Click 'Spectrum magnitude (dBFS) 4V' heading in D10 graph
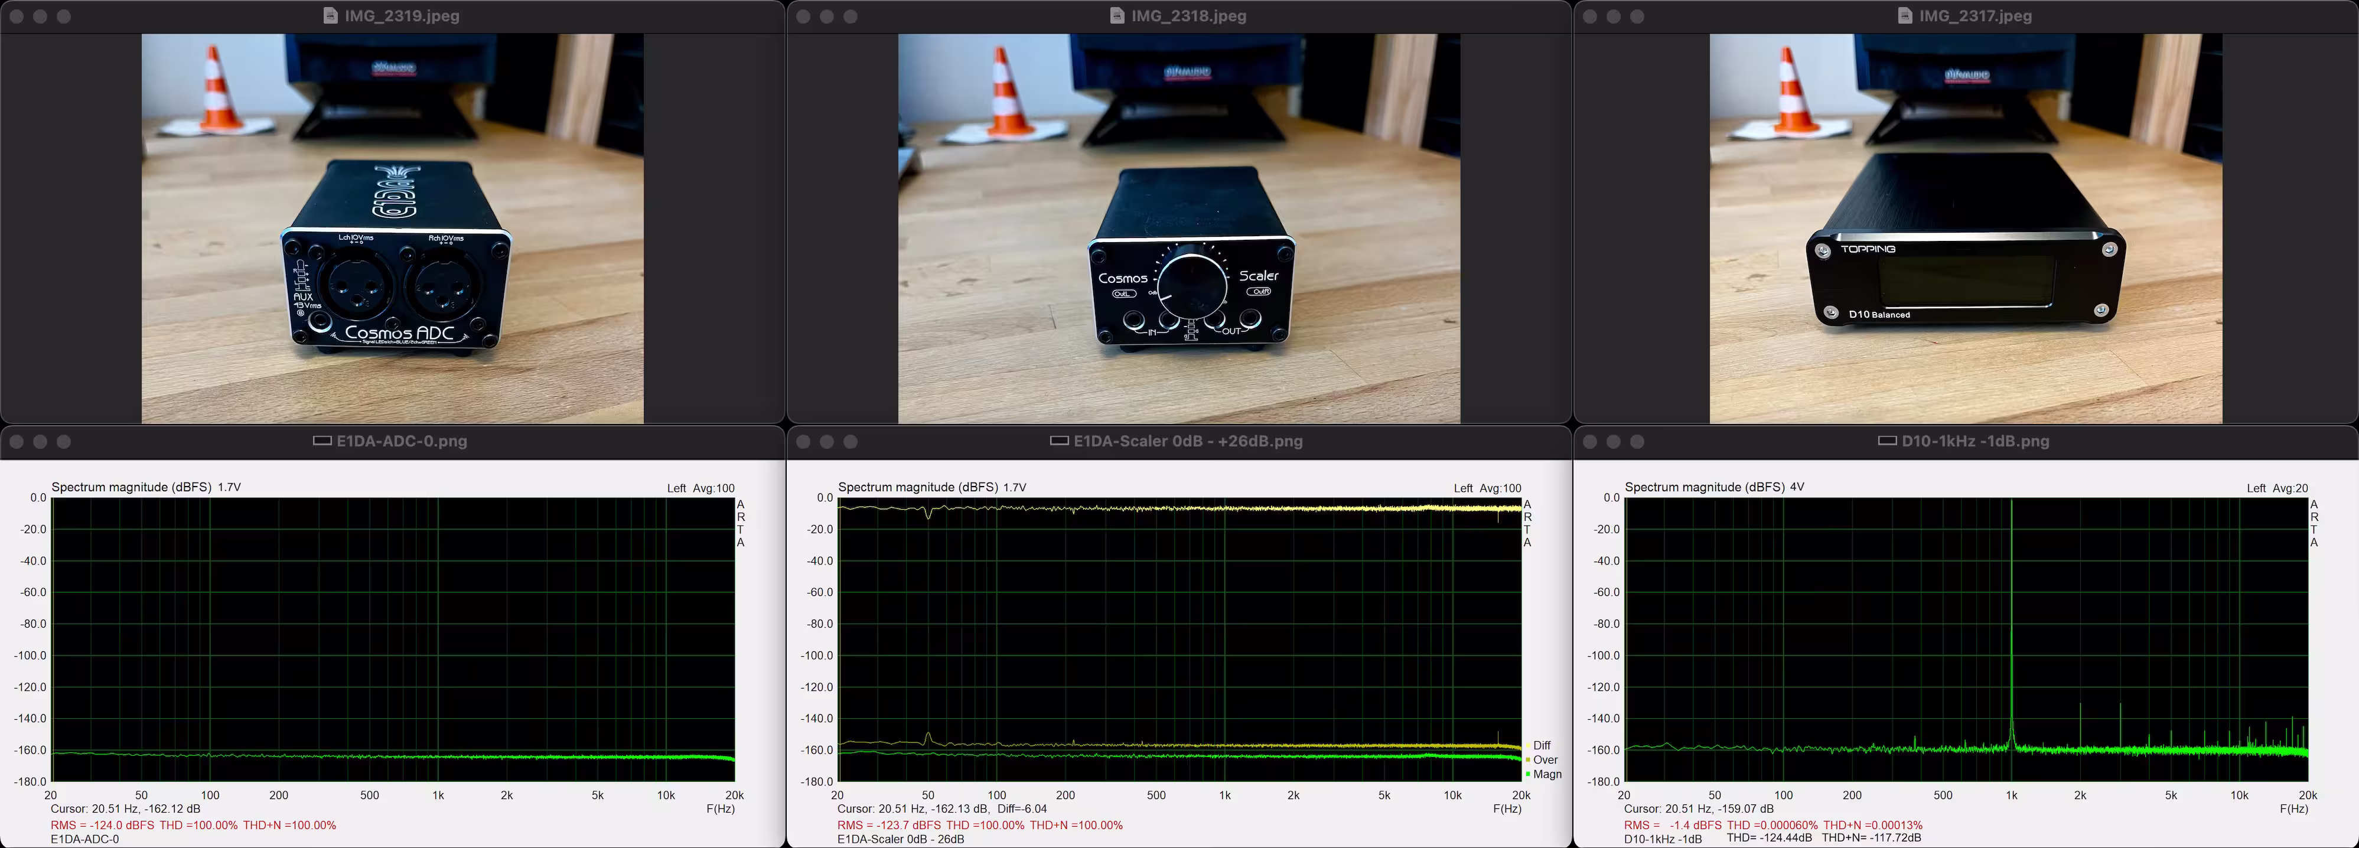This screenshot has height=848, width=2359. pyautogui.click(x=1714, y=487)
